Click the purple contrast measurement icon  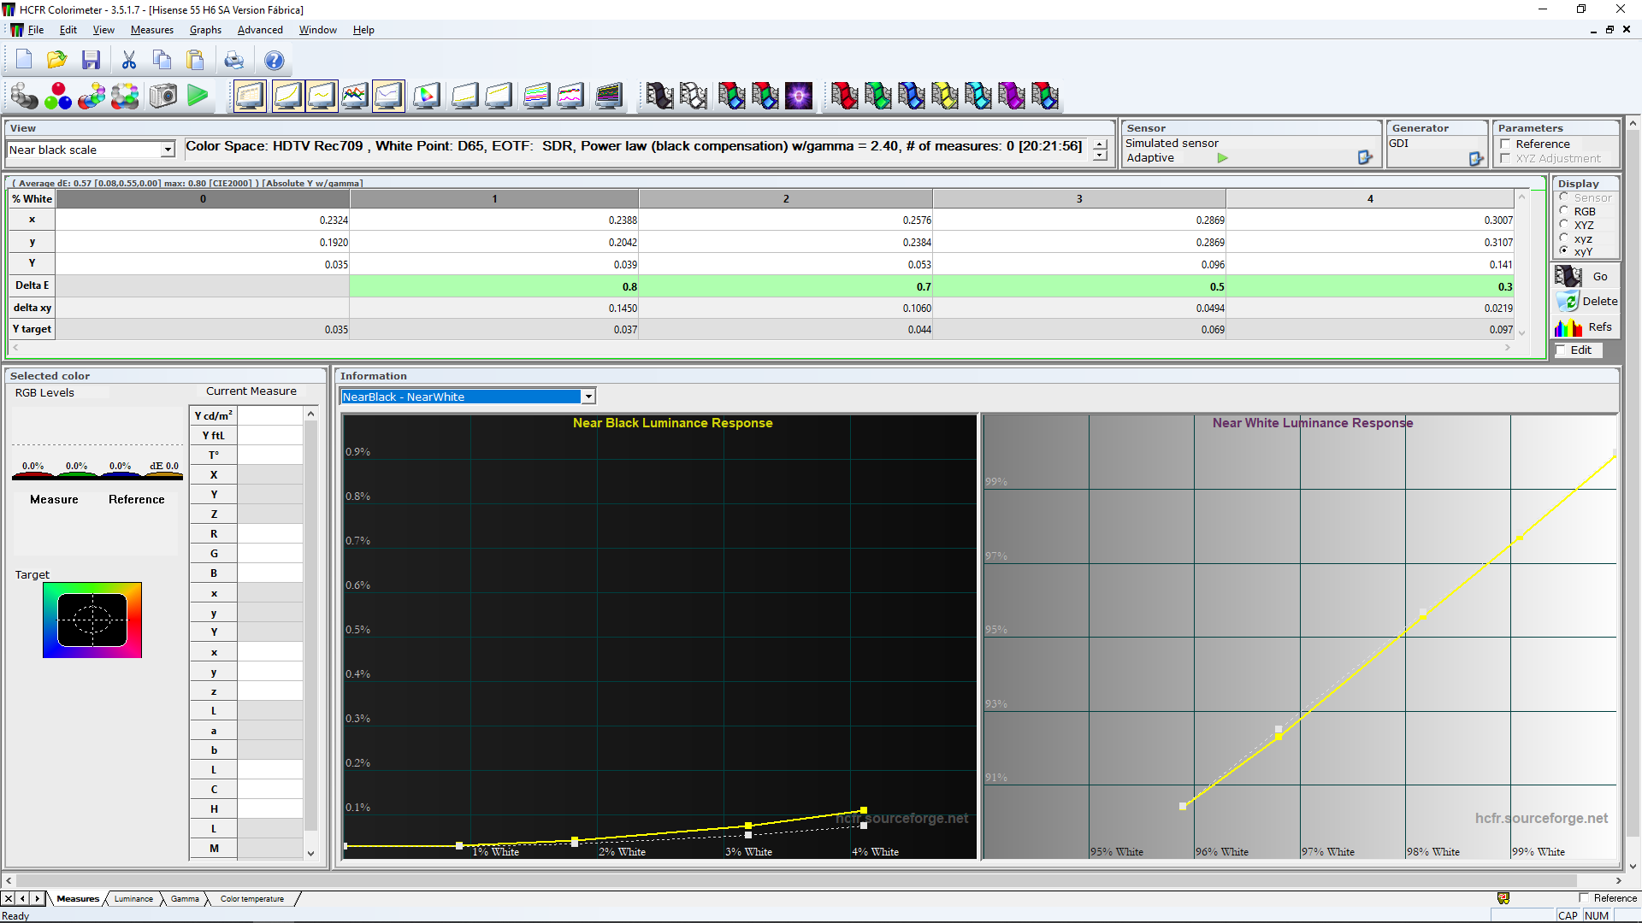point(799,96)
